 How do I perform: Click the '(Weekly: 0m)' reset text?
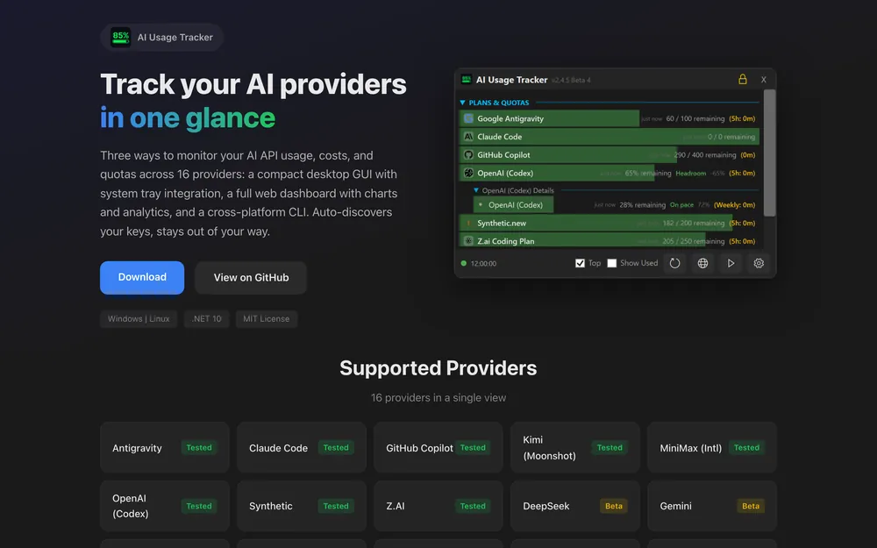pyautogui.click(x=734, y=205)
